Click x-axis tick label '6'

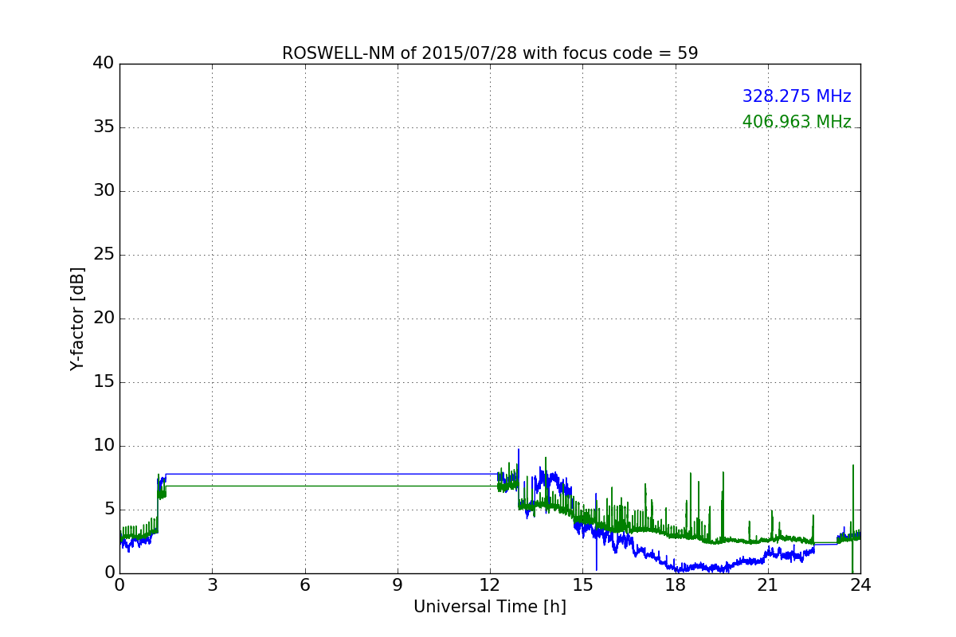305,585
